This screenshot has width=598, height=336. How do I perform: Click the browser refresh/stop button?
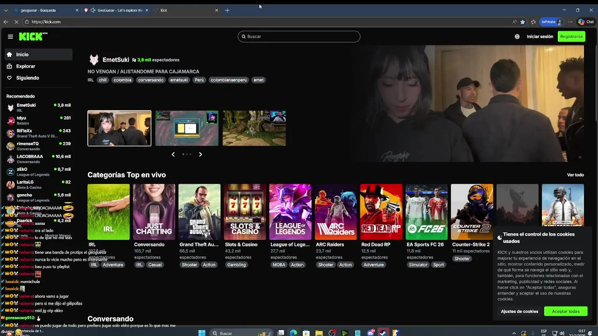pyautogui.click(x=17, y=22)
